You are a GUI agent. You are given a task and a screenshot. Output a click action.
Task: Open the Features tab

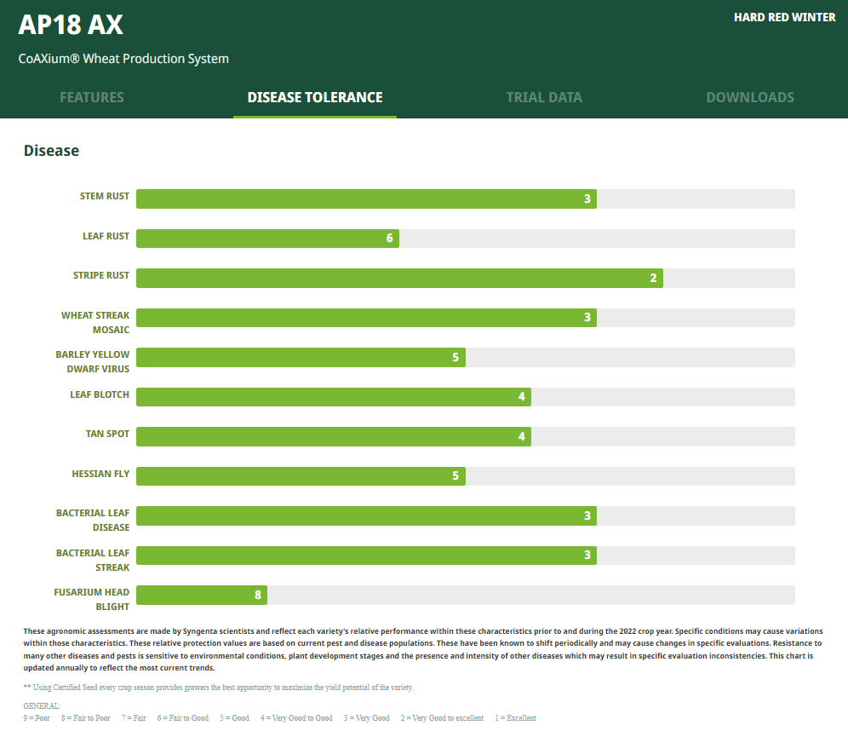pos(92,97)
